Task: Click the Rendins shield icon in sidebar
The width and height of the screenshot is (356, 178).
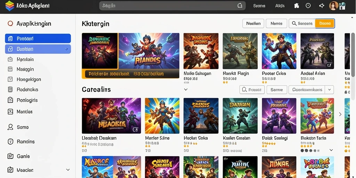Action: coord(10,141)
